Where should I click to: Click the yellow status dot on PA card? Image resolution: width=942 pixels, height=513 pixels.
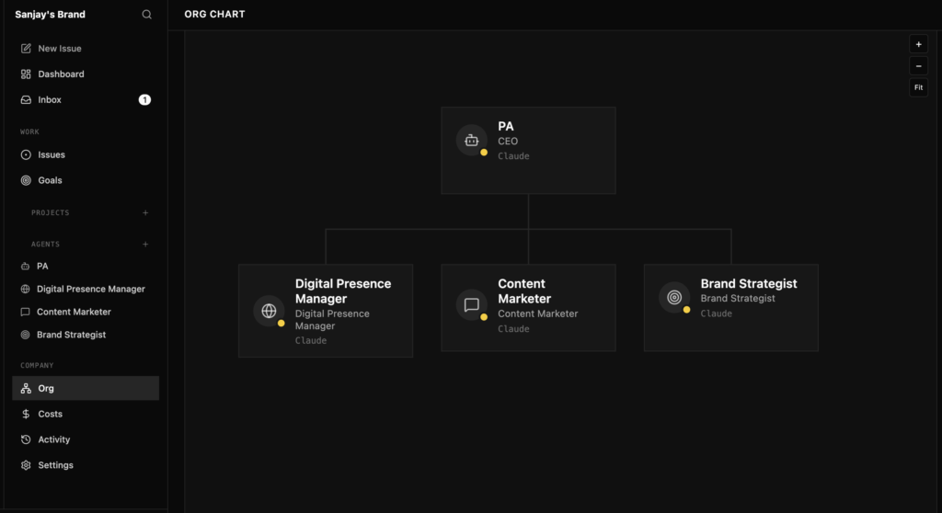point(484,153)
